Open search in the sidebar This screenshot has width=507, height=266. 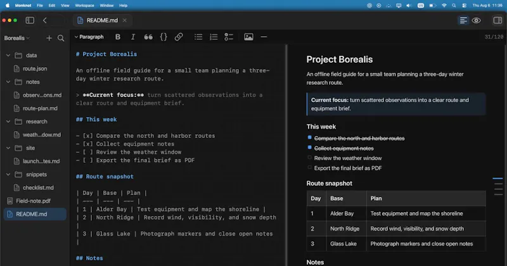coord(61,38)
